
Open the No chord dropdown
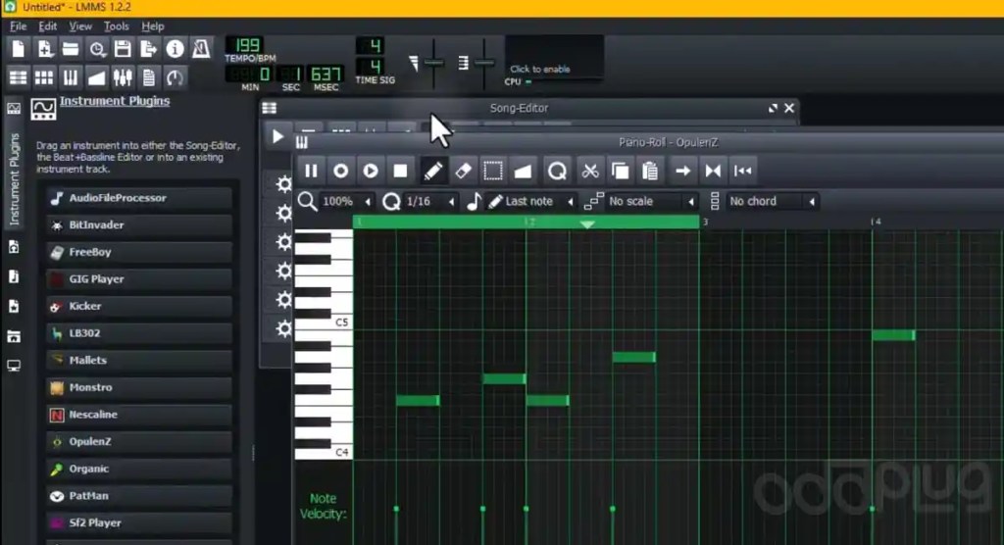(773, 201)
